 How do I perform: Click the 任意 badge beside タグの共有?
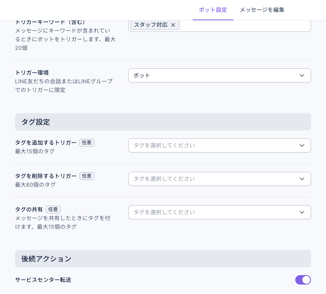pyautogui.click(x=53, y=209)
